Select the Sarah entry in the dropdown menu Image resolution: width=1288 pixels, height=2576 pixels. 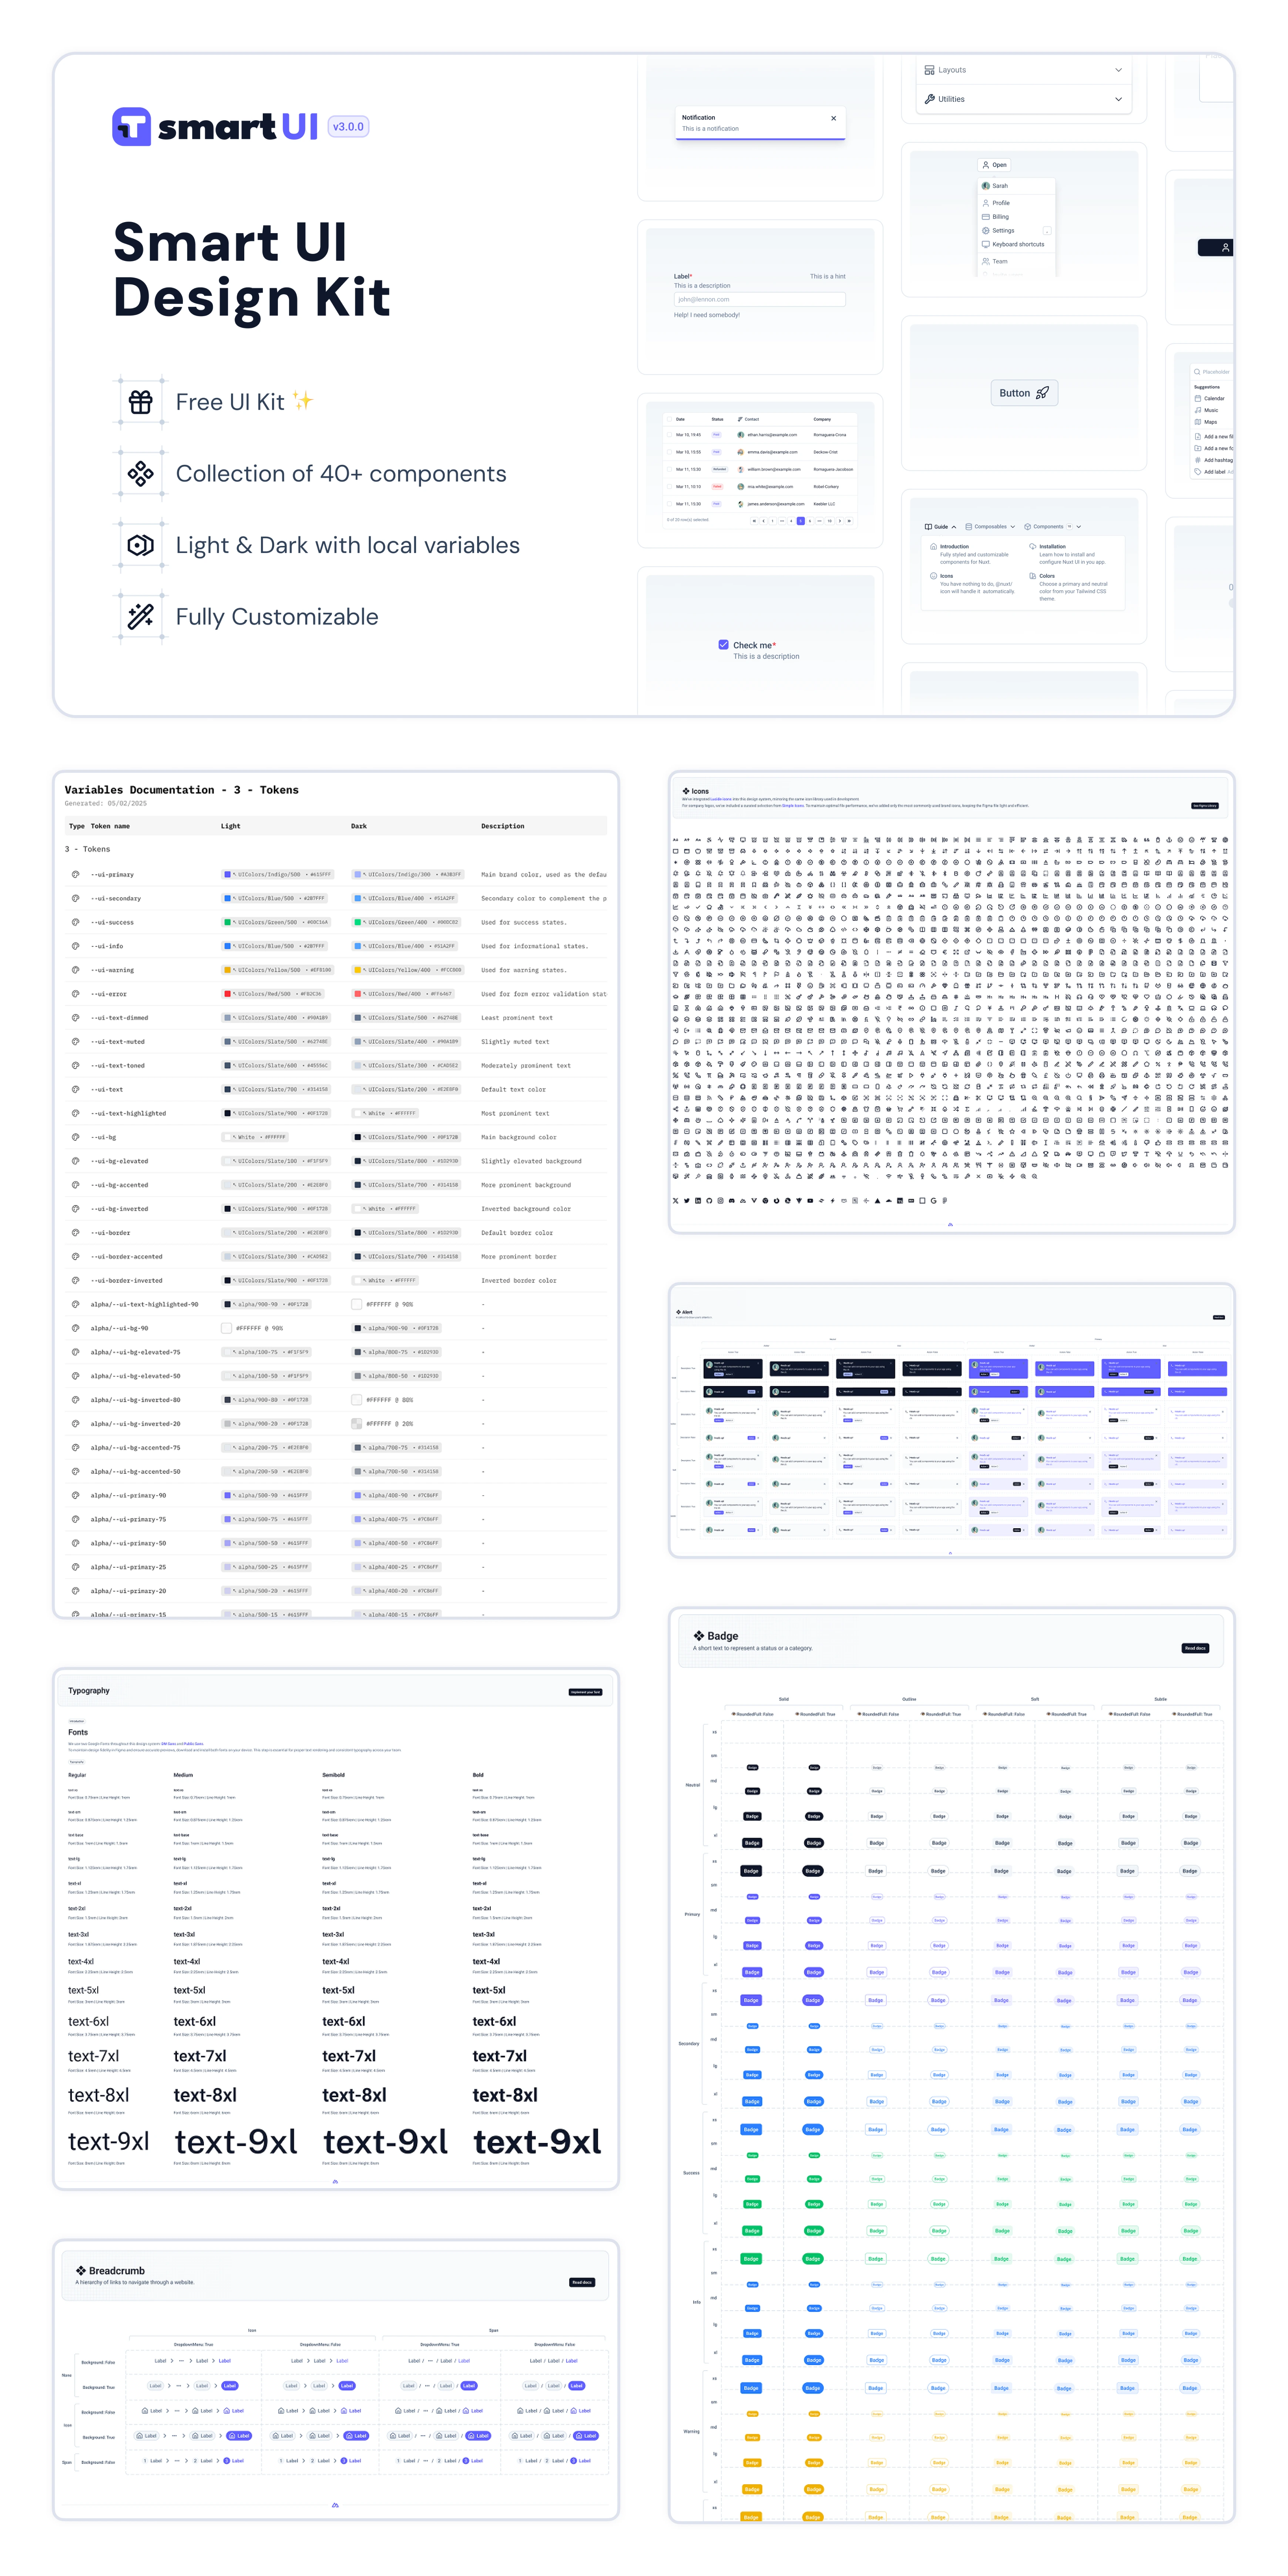(x=1017, y=186)
